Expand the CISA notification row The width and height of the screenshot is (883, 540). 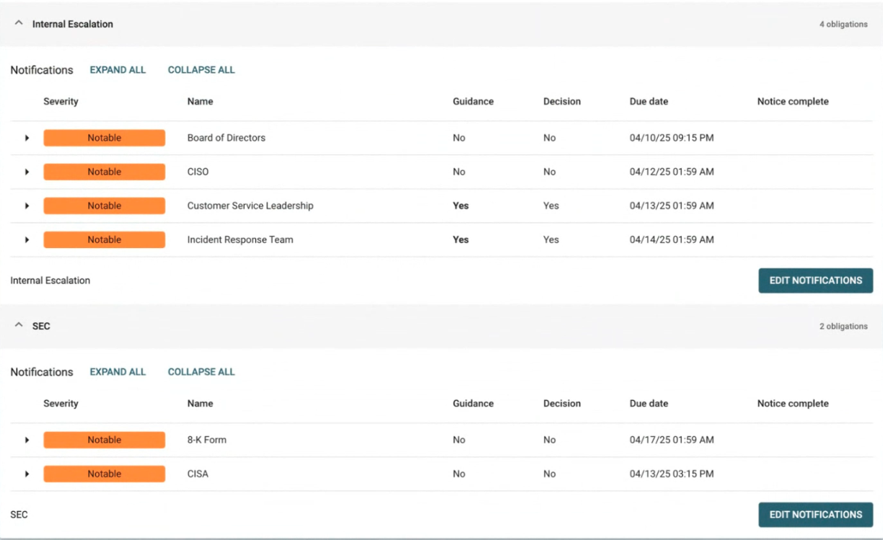pyautogui.click(x=27, y=474)
